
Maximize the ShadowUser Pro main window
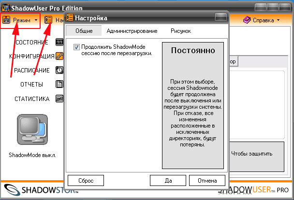[x=272, y=8]
